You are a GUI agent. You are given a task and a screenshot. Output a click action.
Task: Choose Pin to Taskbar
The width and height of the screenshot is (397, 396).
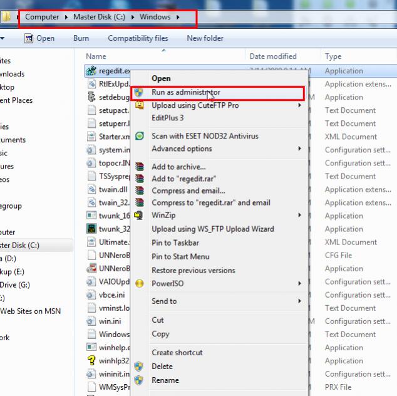tap(175, 242)
